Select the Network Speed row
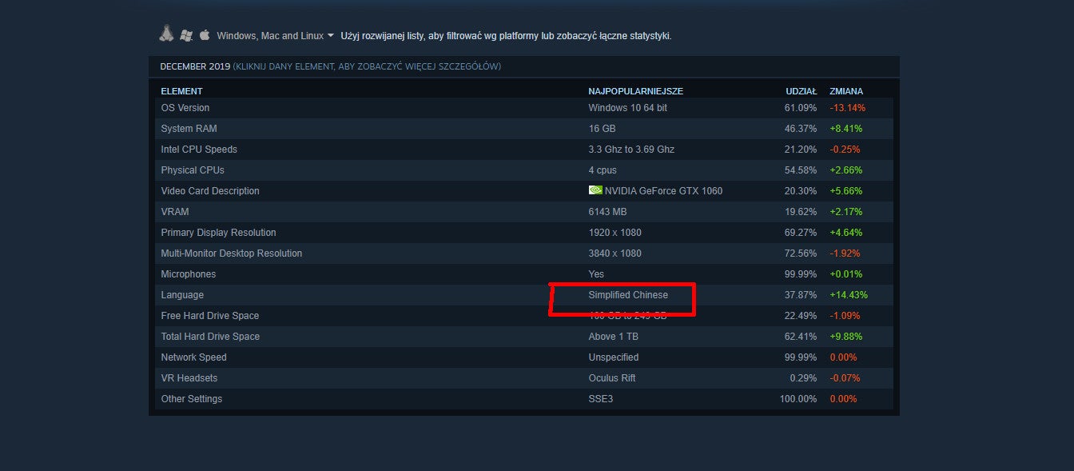Image resolution: width=1074 pixels, height=471 pixels. pyautogui.click(x=524, y=357)
